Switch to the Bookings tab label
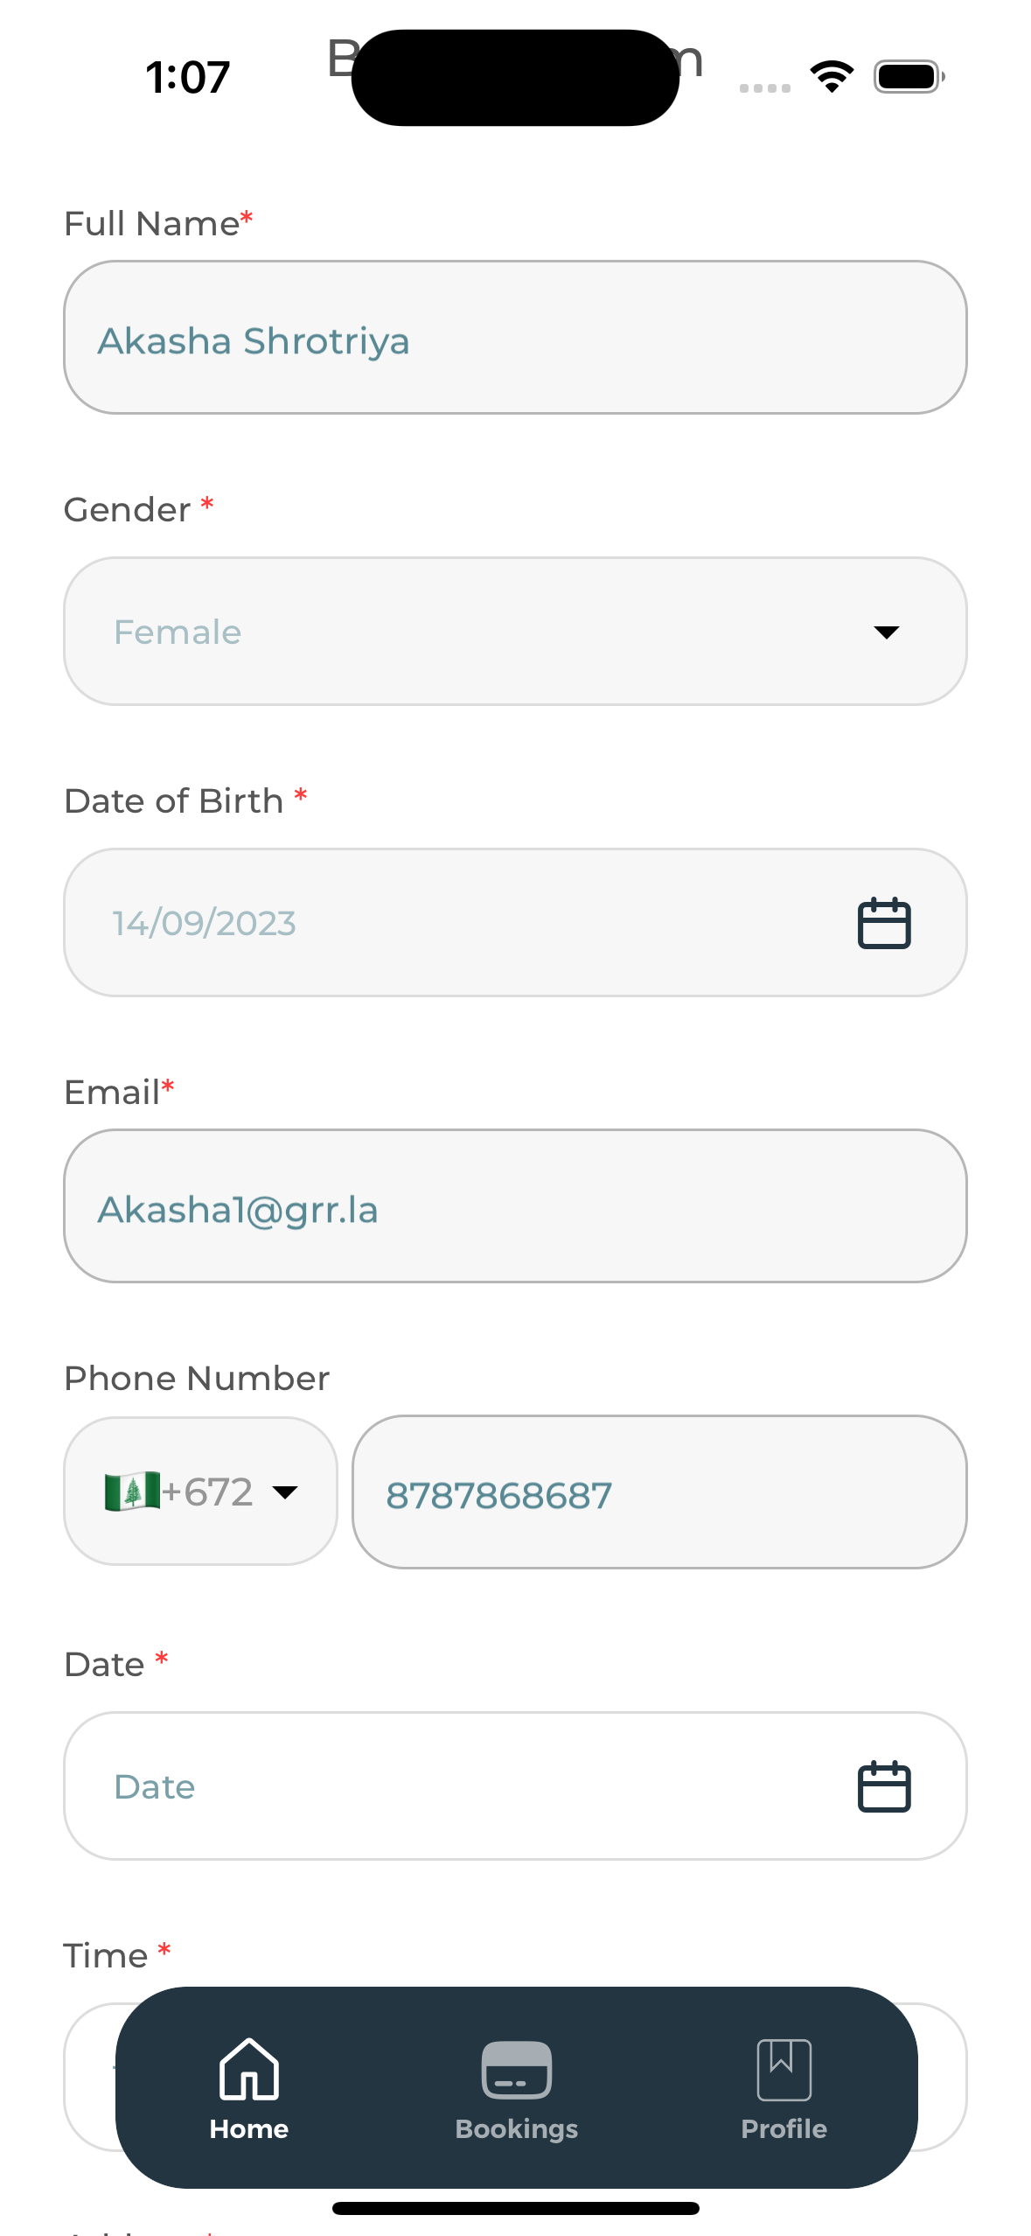1031x2236 pixels. tap(516, 2129)
